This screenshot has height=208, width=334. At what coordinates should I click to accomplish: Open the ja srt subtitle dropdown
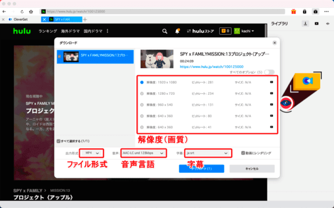[x=208, y=153]
